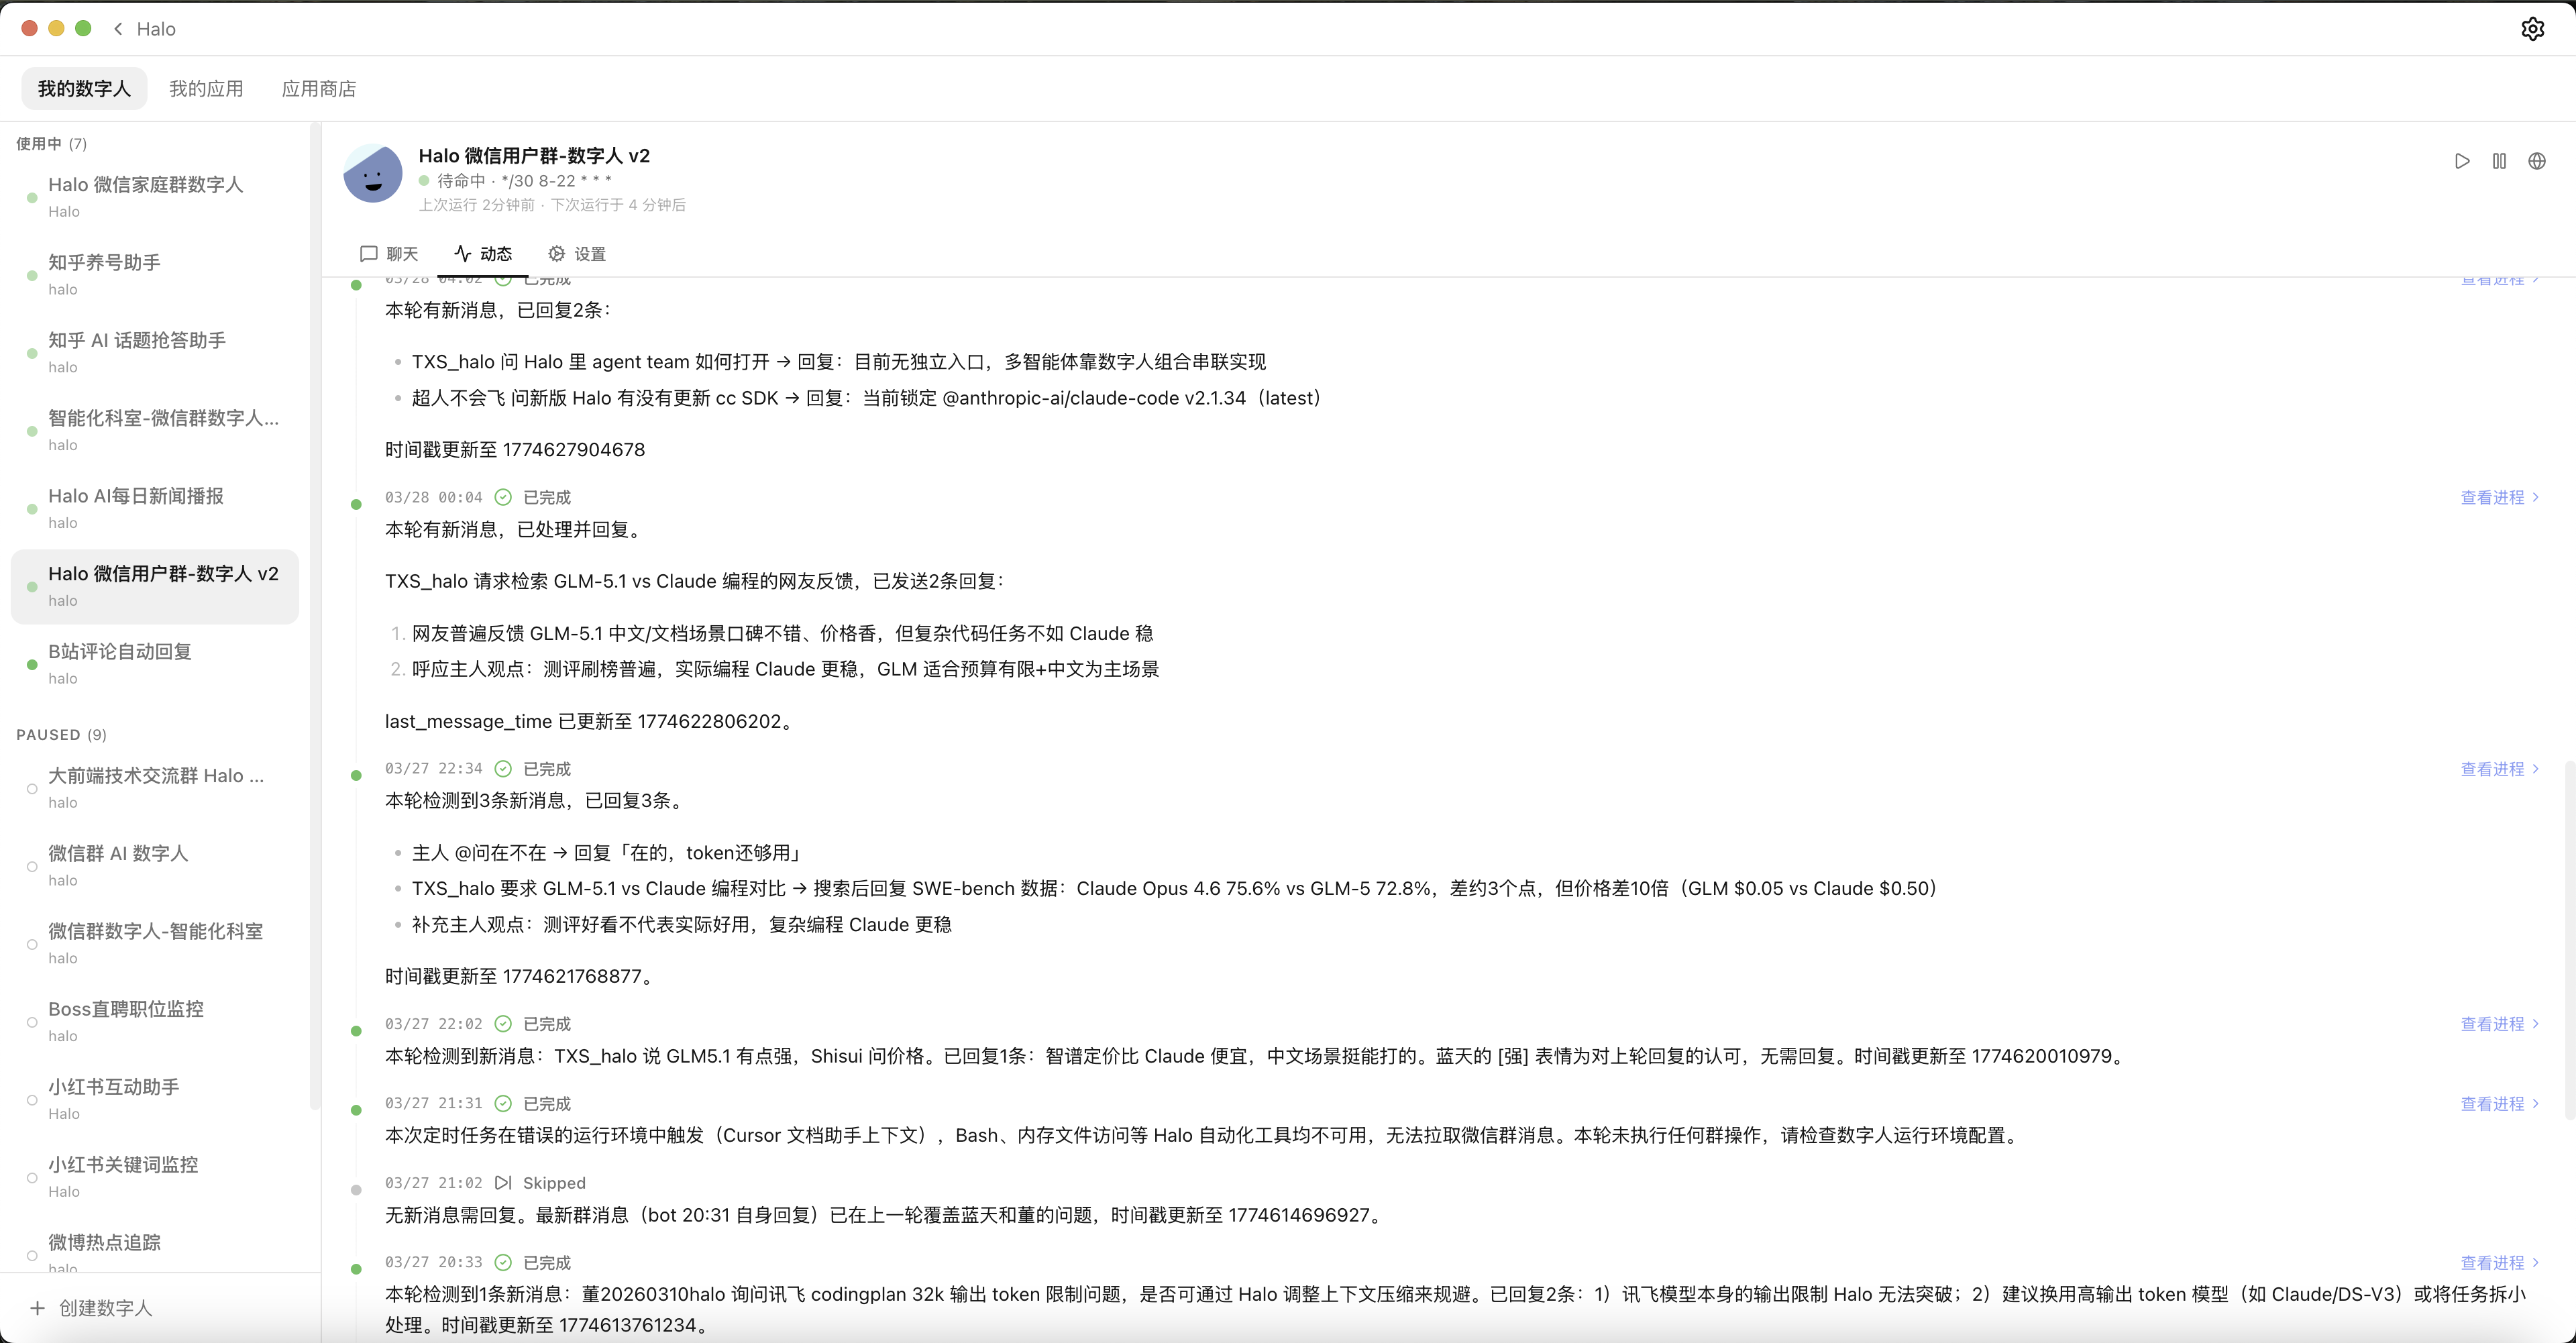
Task: Open 知乎 AI 话题抢答助手 in the sidebar
Action: [155, 353]
